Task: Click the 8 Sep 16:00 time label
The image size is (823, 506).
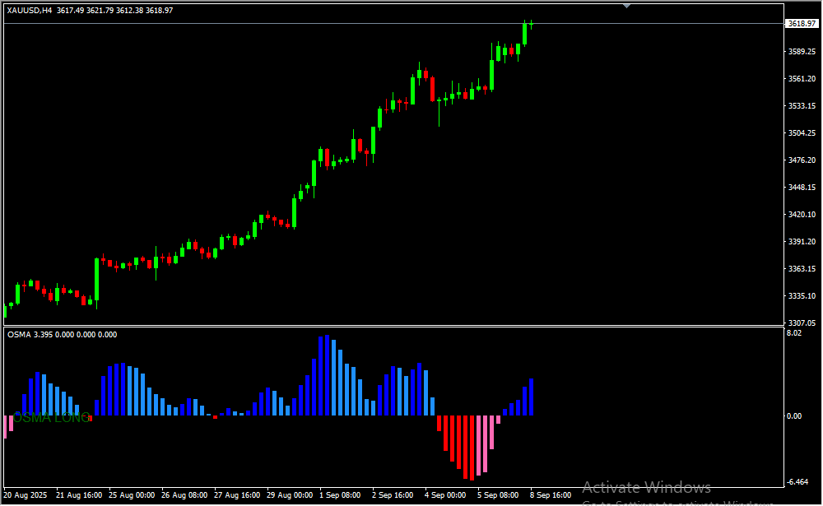Action: [x=550, y=495]
